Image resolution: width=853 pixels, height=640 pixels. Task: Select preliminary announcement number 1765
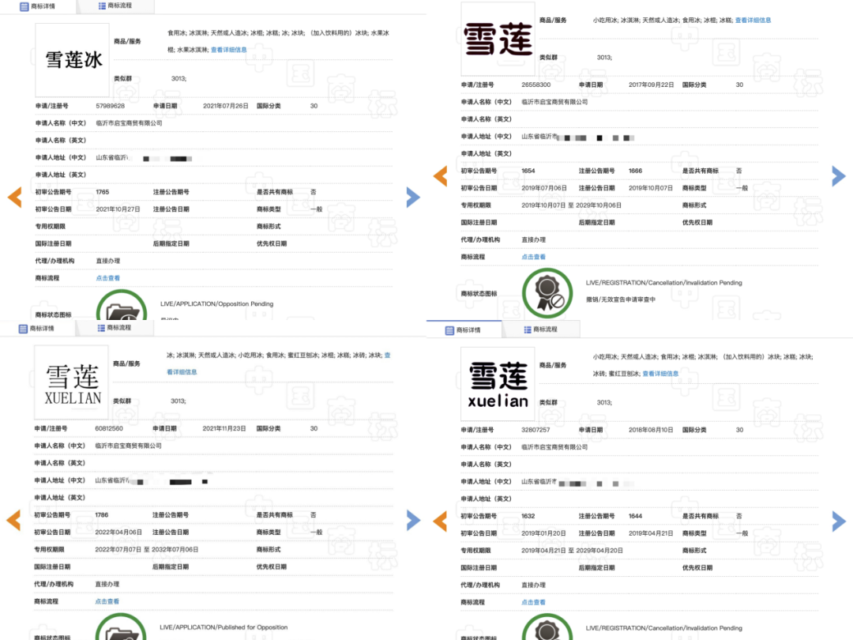click(102, 192)
